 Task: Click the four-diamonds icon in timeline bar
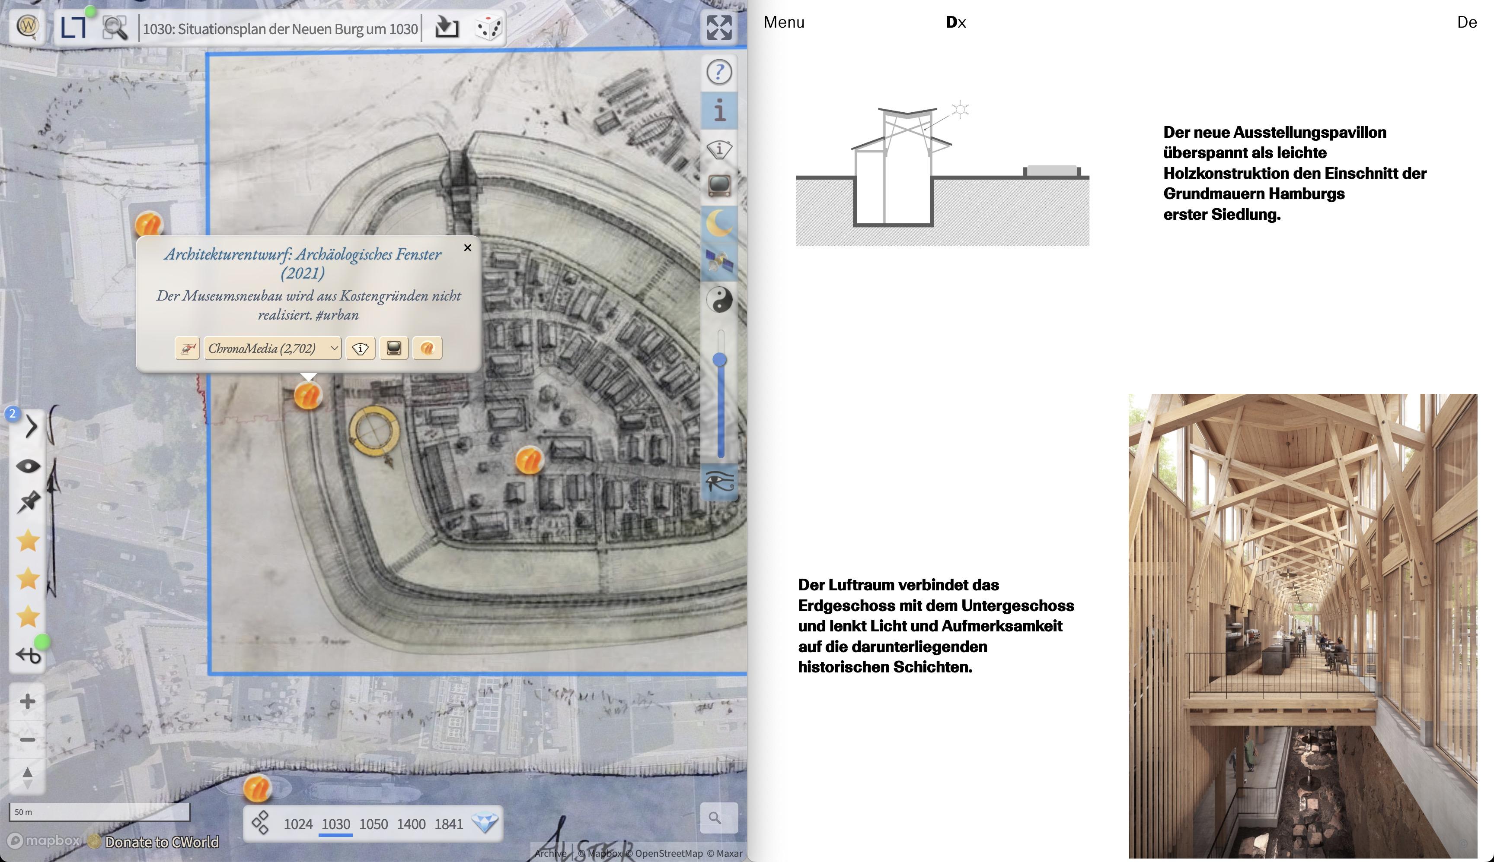(261, 823)
